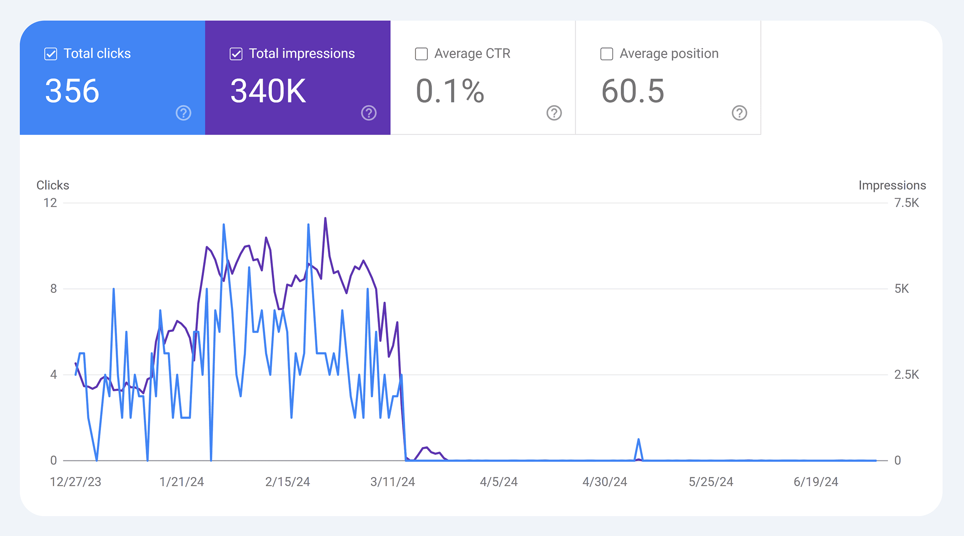This screenshot has width=964, height=536.
Task: Open help for Total impressions metric
Action: (x=369, y=113)
